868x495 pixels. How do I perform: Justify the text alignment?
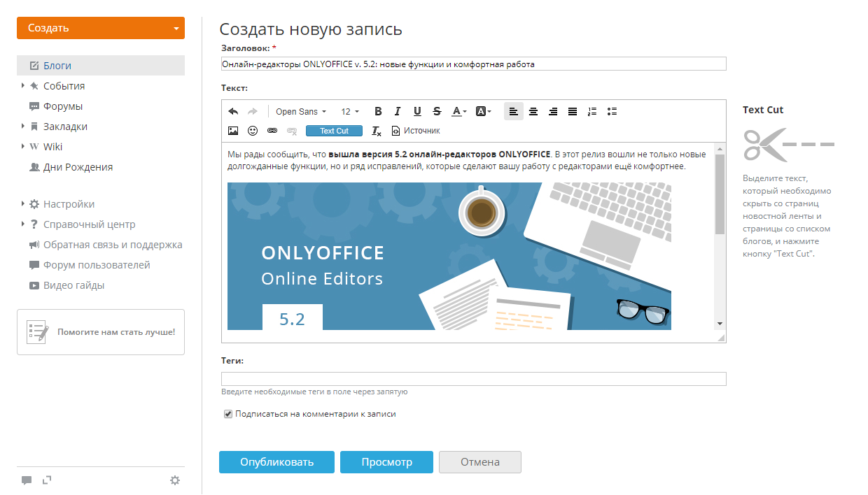573,111
